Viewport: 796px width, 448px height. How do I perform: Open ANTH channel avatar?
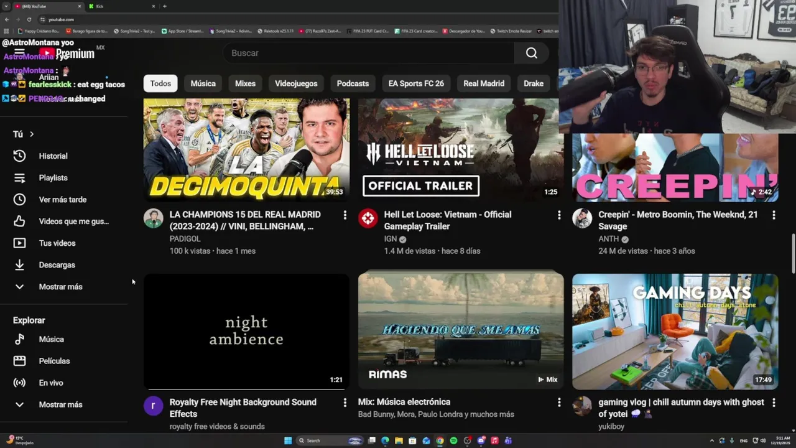click(582, 218)
